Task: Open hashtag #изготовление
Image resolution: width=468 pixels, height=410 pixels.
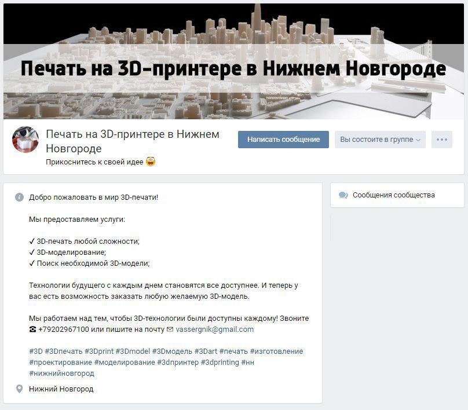Action: pyautogui.click(x=276, y=351)
